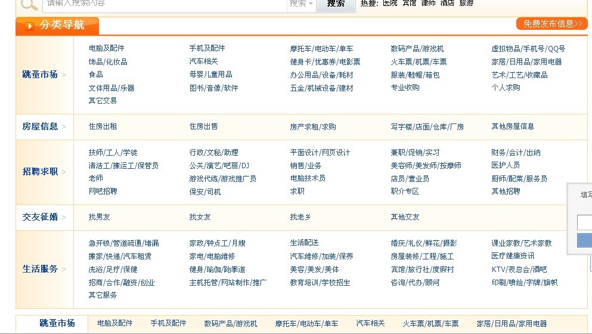Open the 跳蚤市场 category heading in sidebar
This screenshot has width=592, height=334.
point(40,75)
